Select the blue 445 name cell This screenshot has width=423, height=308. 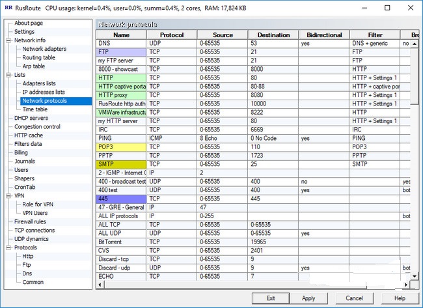tap(121, 199)
